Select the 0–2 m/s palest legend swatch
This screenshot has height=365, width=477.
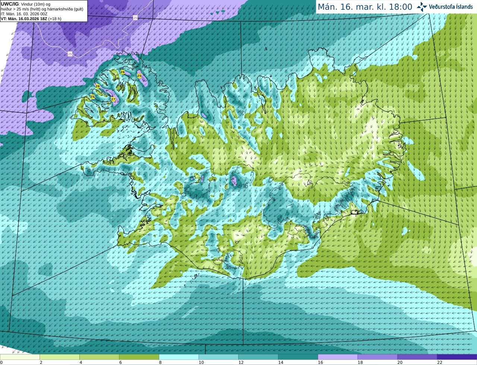point(20,357)
